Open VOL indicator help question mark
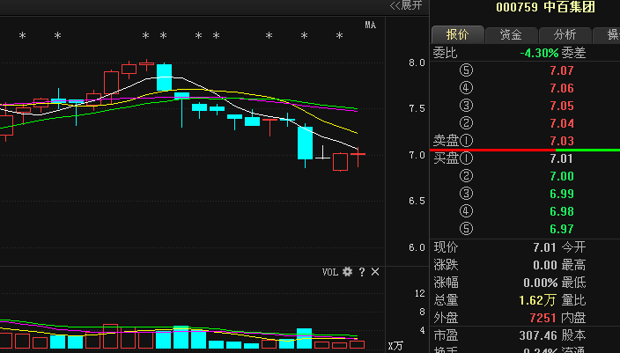 coord(362,272)
